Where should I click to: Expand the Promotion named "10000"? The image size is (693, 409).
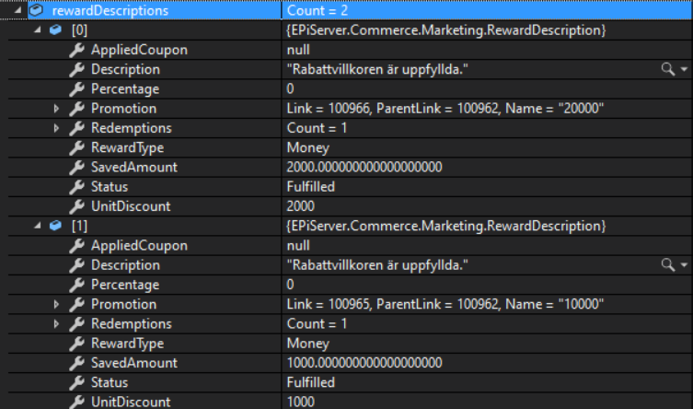(57, 305)
